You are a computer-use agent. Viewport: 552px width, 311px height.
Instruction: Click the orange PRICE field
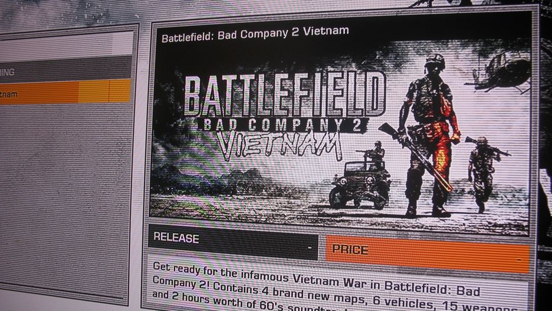point(428,255)
